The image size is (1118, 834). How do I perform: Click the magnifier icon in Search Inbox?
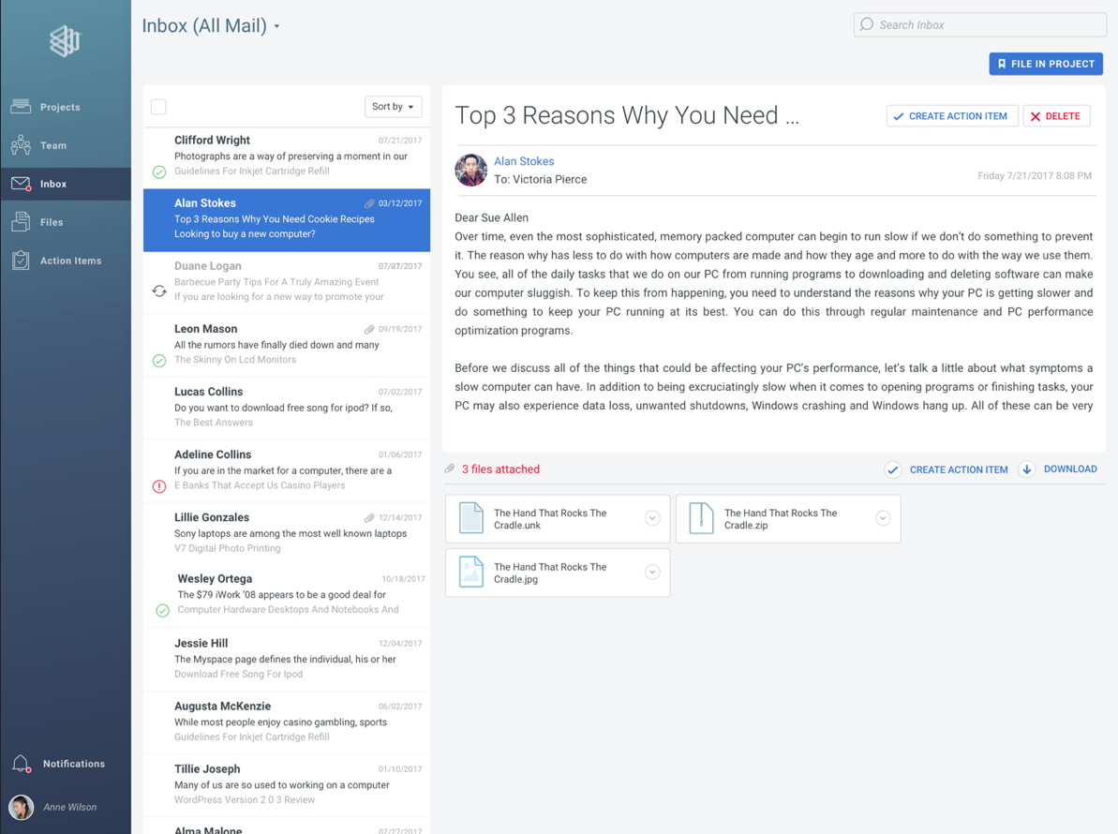coord(867,24)
